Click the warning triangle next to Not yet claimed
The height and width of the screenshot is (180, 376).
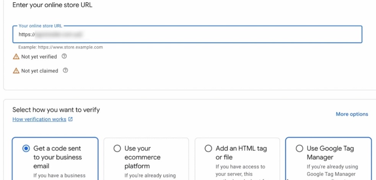[16, 70]
